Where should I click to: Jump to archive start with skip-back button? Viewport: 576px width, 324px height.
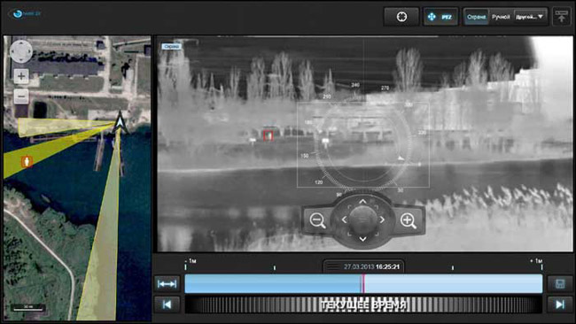[x=167, y=305]
